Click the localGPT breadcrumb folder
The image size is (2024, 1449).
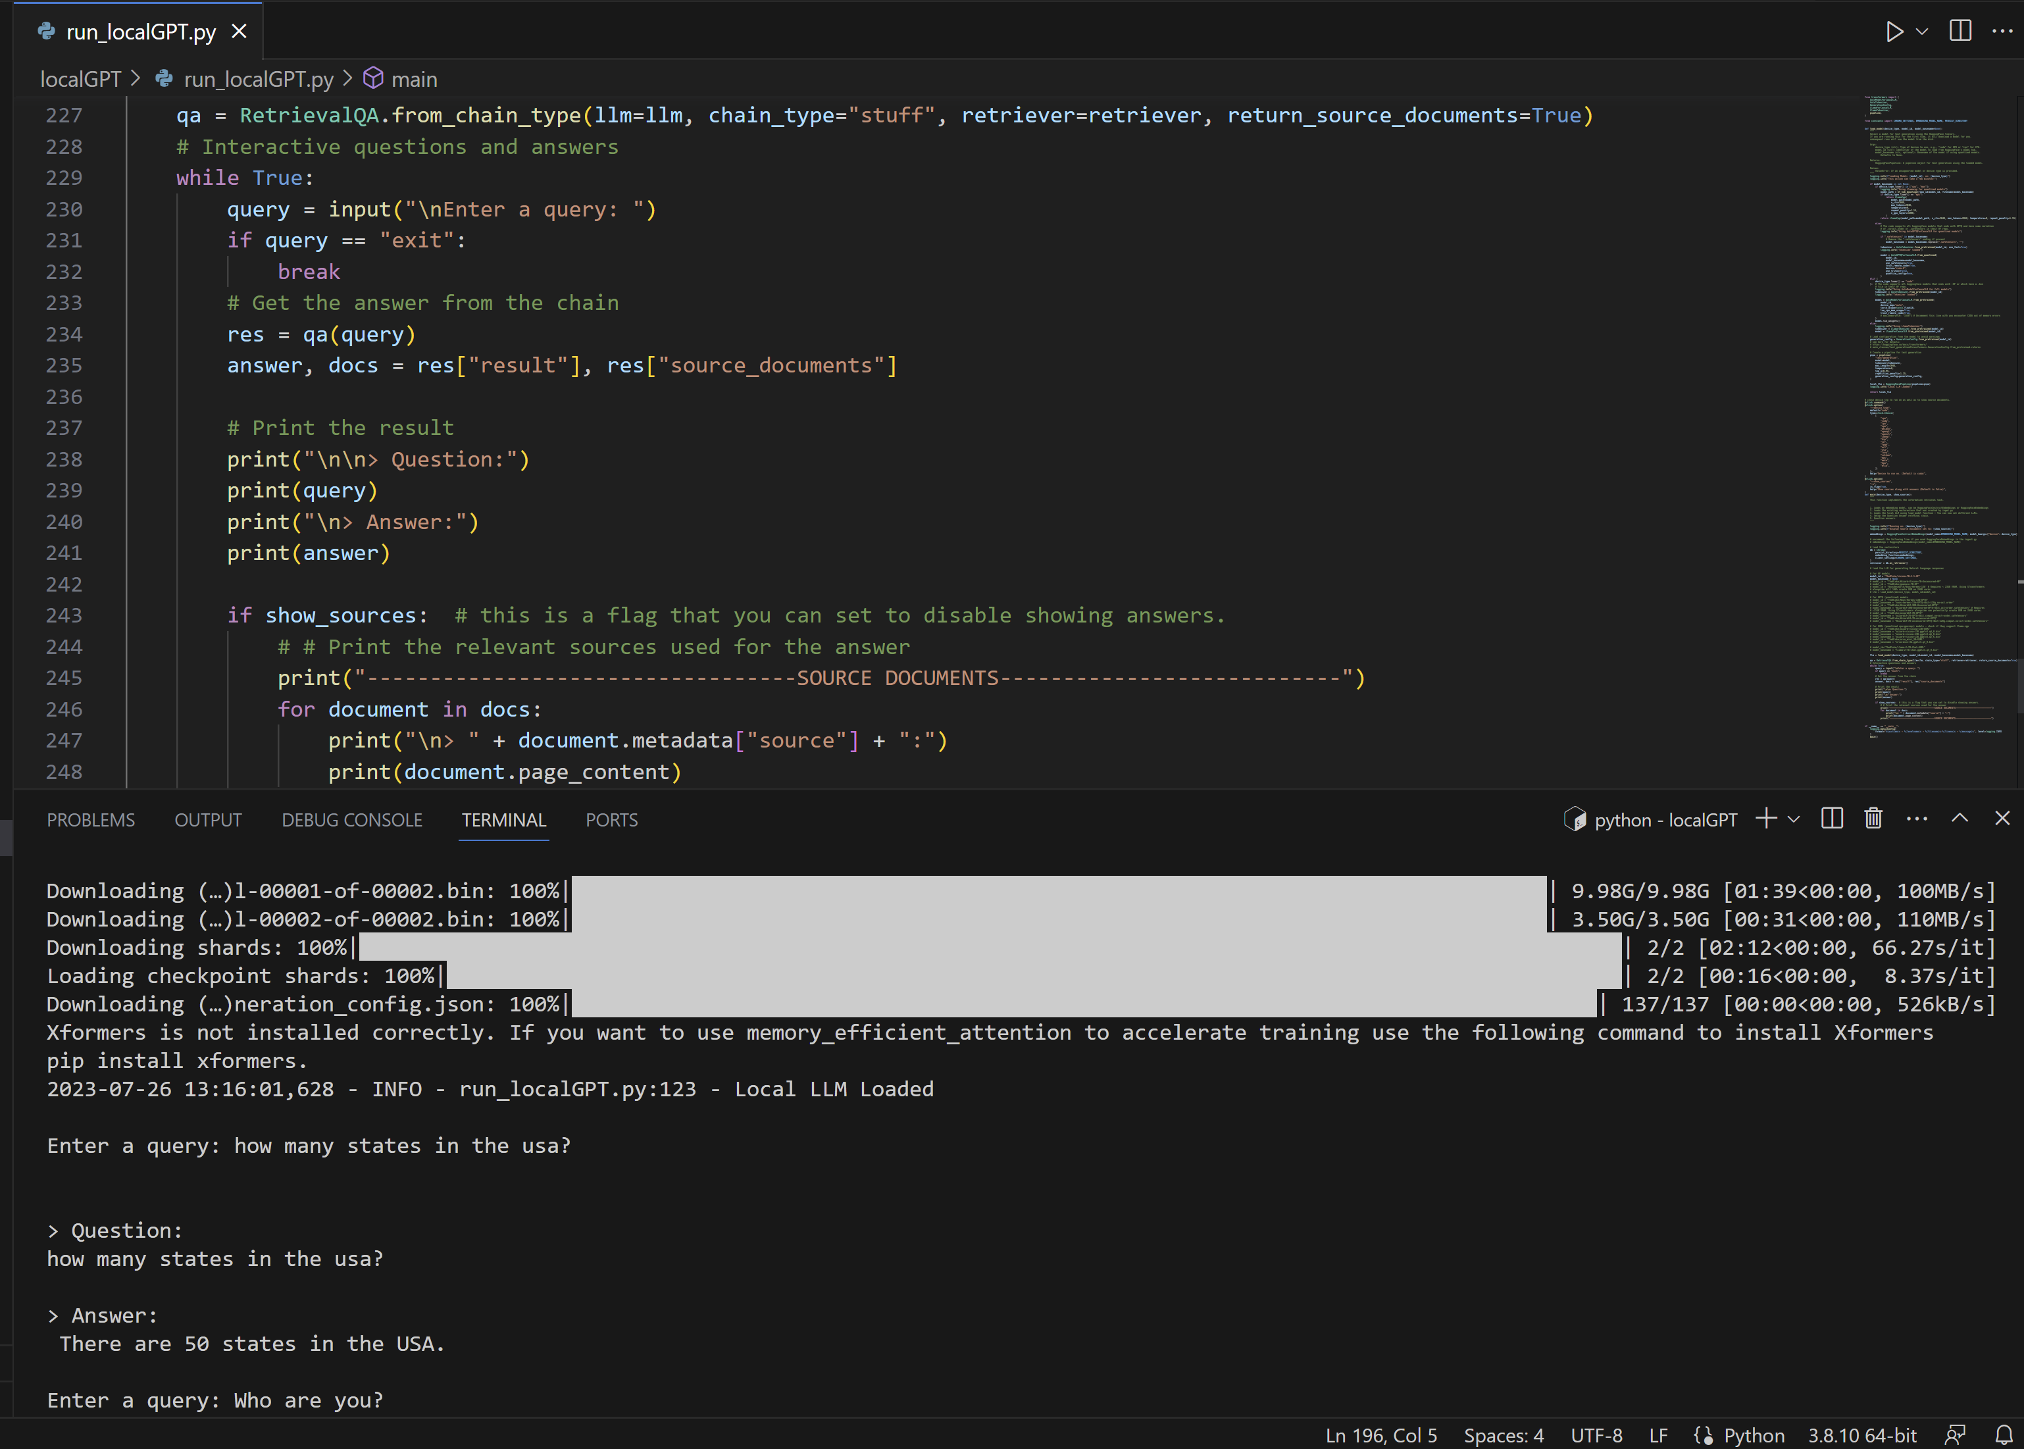click(x=80, y=80)
